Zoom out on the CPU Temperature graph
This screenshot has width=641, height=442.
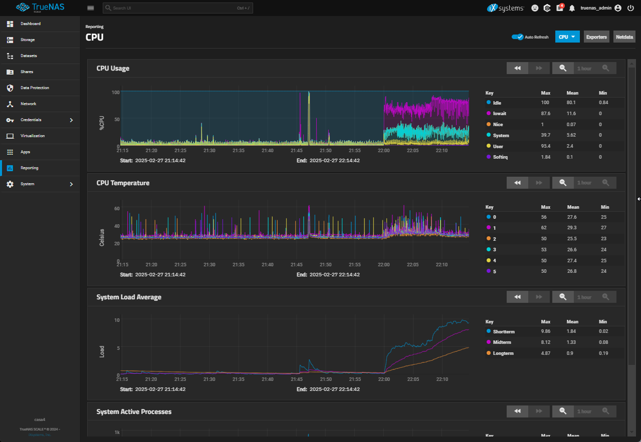563,183
